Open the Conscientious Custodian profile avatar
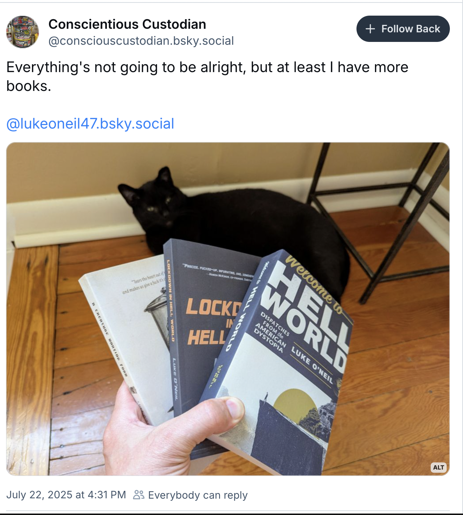The image size is (463, 515). (x=22, y=32)
